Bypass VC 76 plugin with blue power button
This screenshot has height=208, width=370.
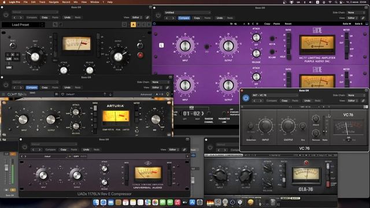coord(246,98)
